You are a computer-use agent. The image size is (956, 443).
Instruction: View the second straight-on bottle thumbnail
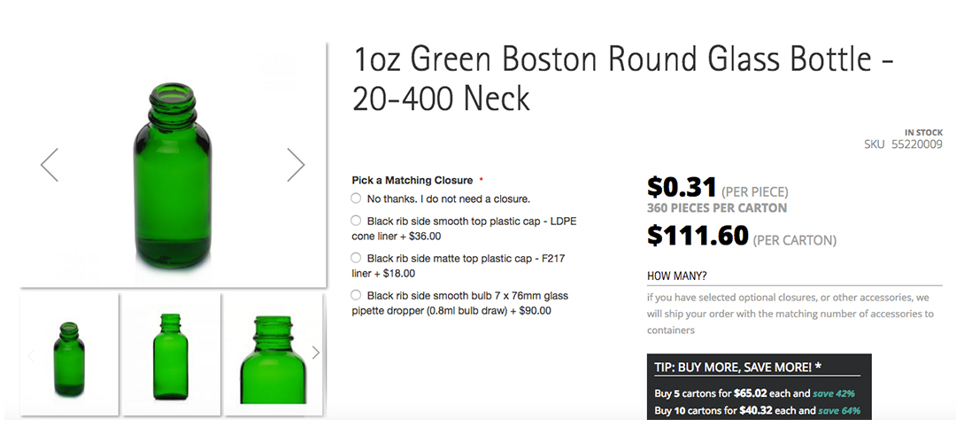(x=172, y=354)
